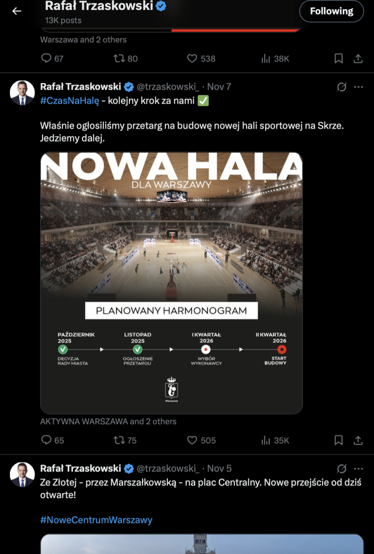Click Grok icon on Nov 7 post

pyautogui.click(x=342, y=87)
